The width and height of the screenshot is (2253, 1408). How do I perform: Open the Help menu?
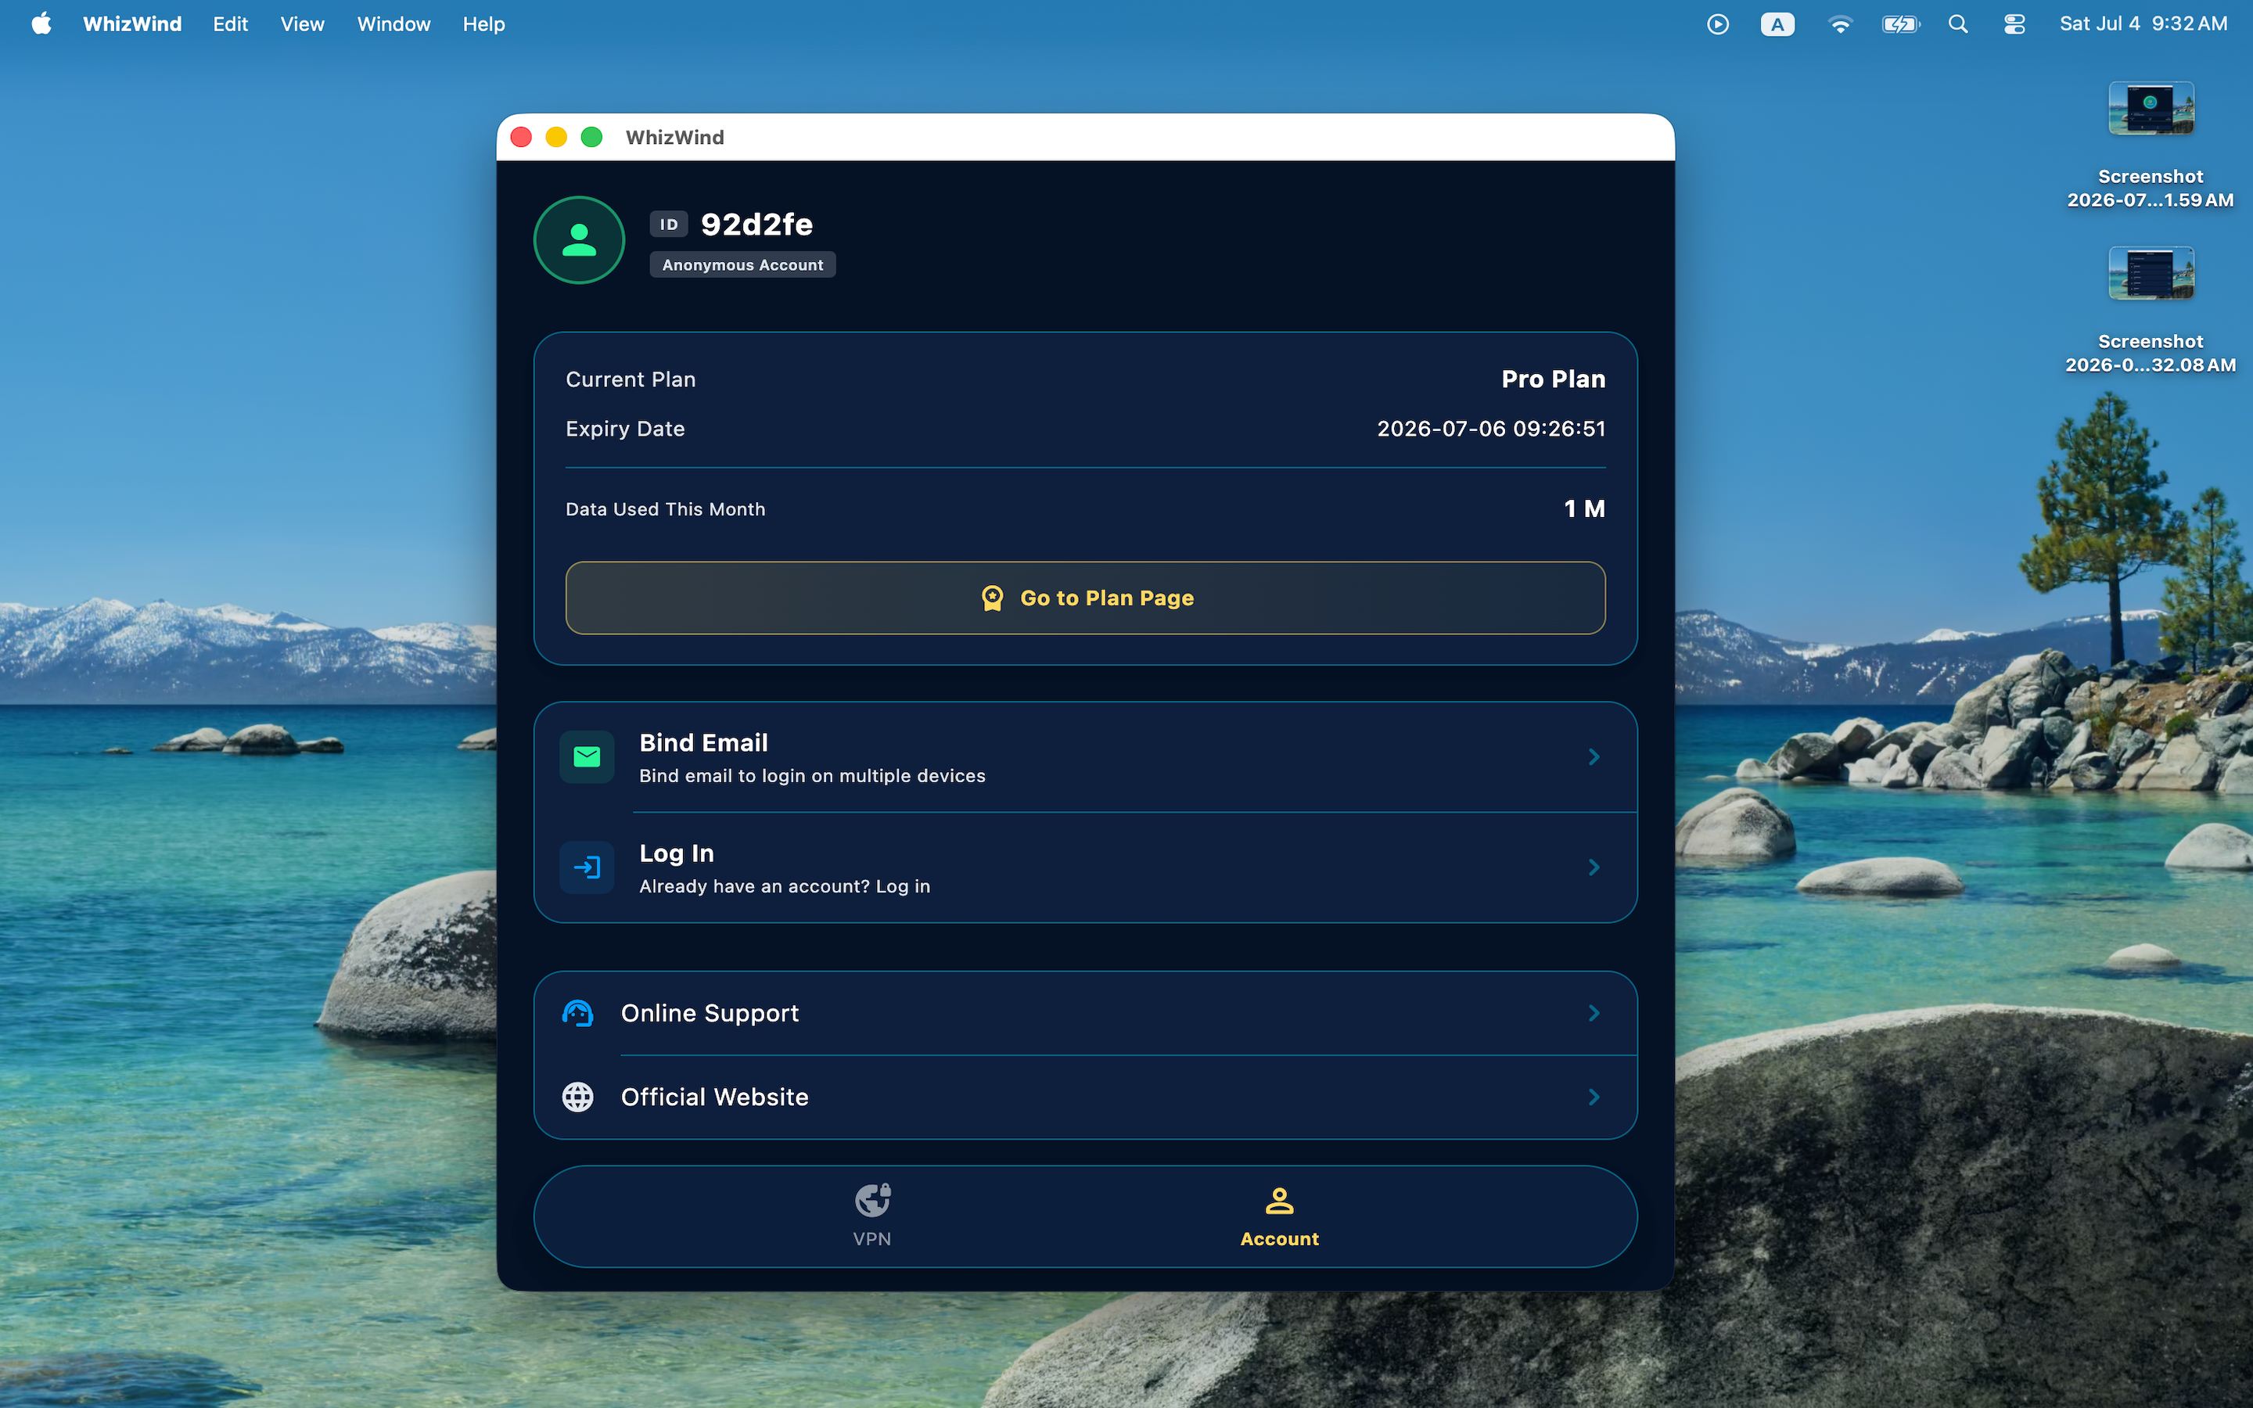coord(484,24)
